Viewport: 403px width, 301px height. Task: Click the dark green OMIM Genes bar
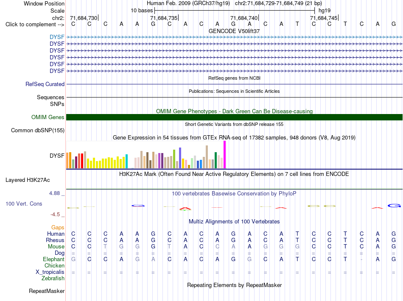click(x=234, y=117)
